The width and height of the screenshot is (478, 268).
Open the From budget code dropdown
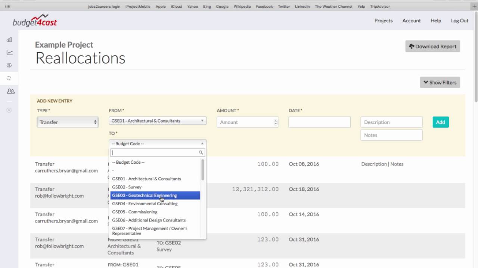point(157,121)
